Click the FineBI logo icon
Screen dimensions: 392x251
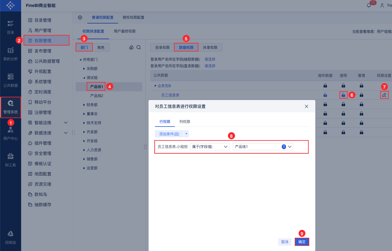pyautogui.click(x=11, y=5)
